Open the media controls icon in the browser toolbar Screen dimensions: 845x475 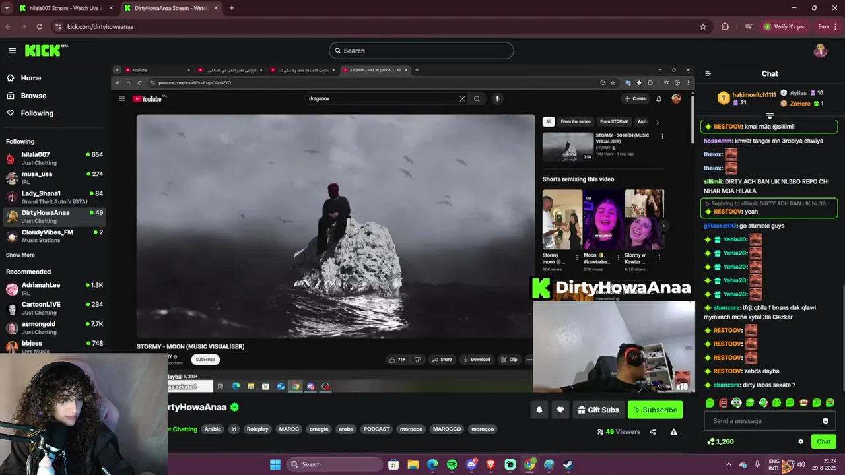[749, 26]
